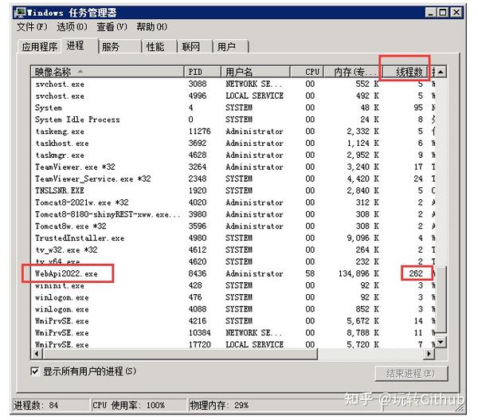
Task: Click vertical scrollbar up arrow
Action: point(441,72)
